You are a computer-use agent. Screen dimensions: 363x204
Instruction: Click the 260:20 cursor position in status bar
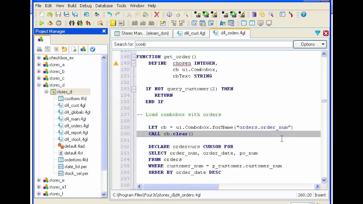click(305, 195)
